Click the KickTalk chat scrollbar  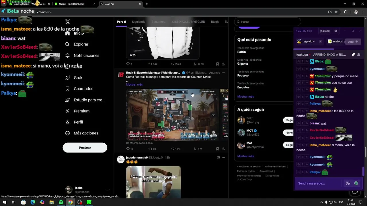(x=364, y=172)
